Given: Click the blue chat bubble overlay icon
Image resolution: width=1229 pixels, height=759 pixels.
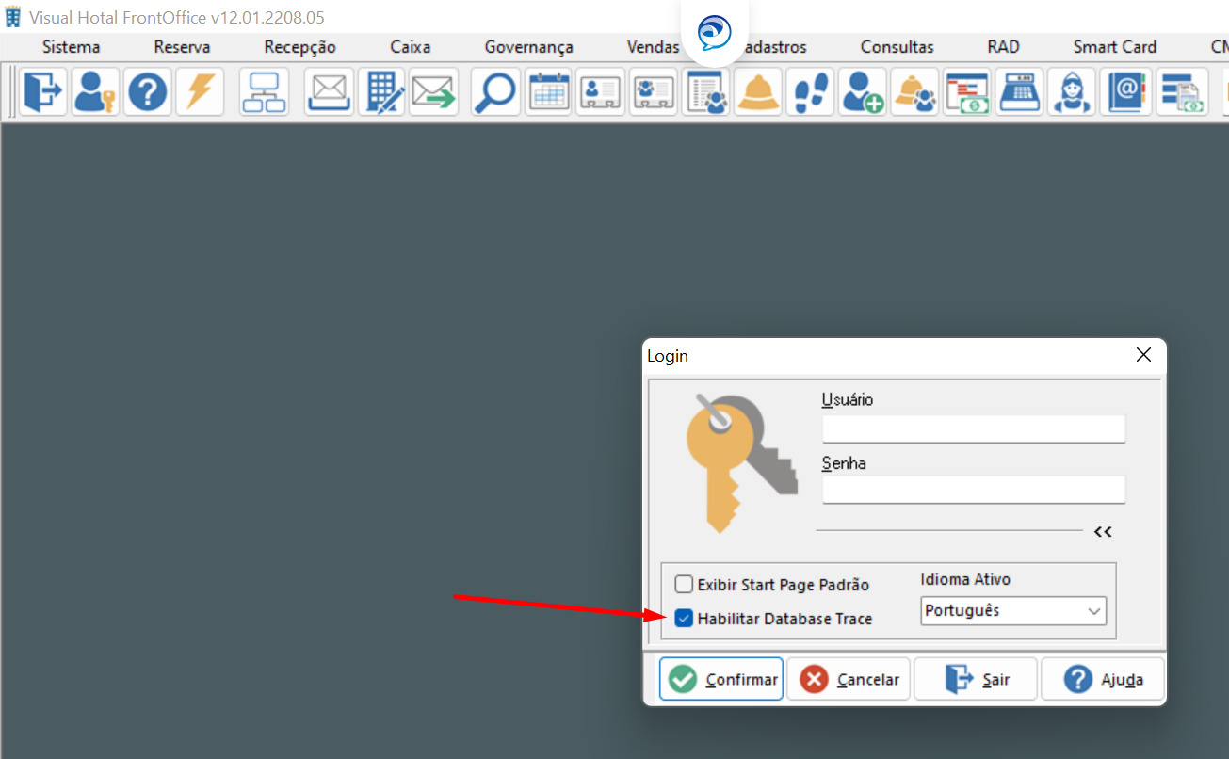Looking at the screenshot, I should tap(714, 33).
